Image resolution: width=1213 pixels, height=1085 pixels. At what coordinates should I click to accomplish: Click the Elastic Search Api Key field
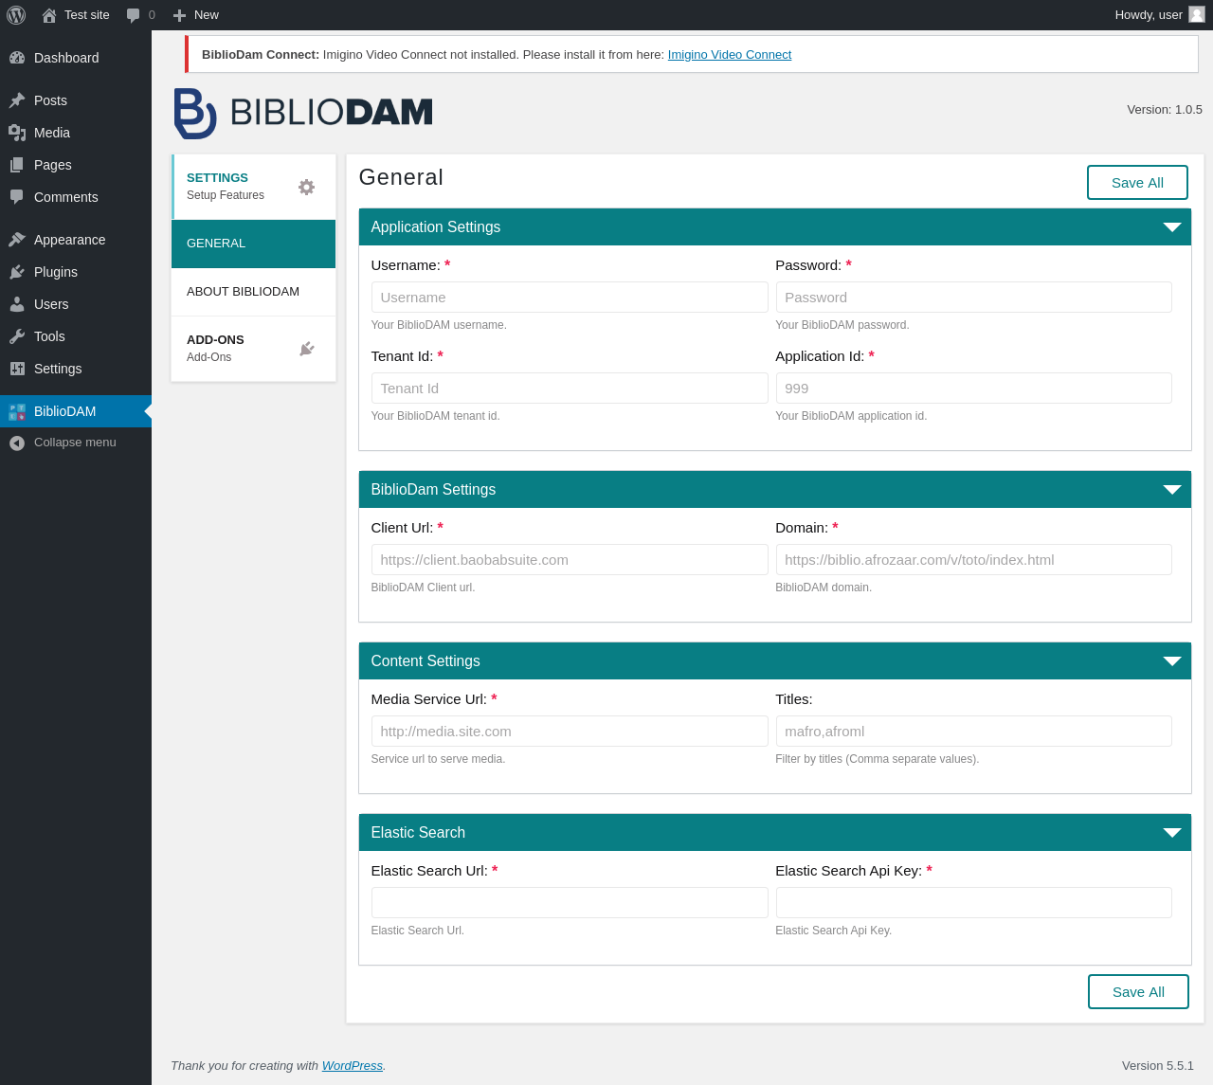pyautogui.click(x=974, y=903)
